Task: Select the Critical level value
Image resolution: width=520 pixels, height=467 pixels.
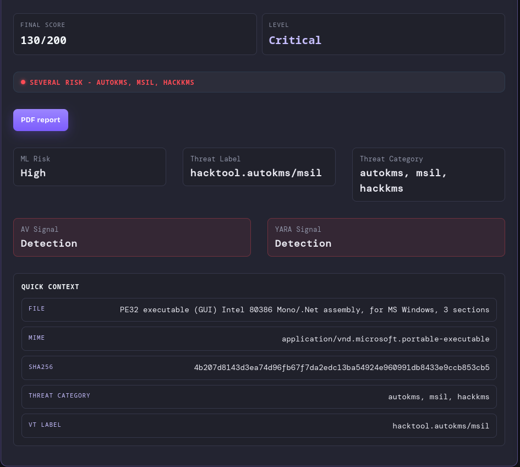Action: (295, 41)
